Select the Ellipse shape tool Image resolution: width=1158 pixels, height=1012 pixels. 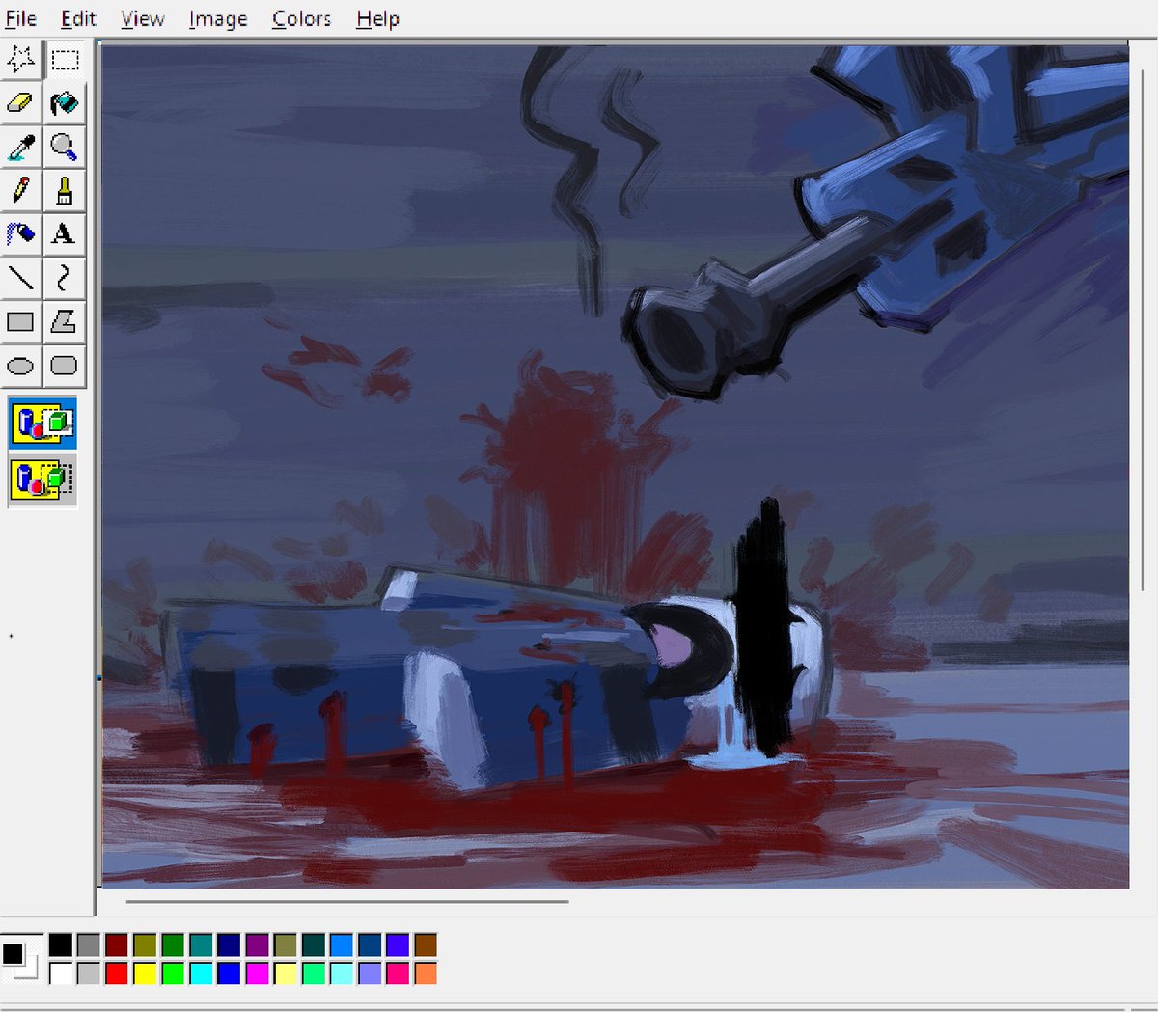(x=21, y=366)
